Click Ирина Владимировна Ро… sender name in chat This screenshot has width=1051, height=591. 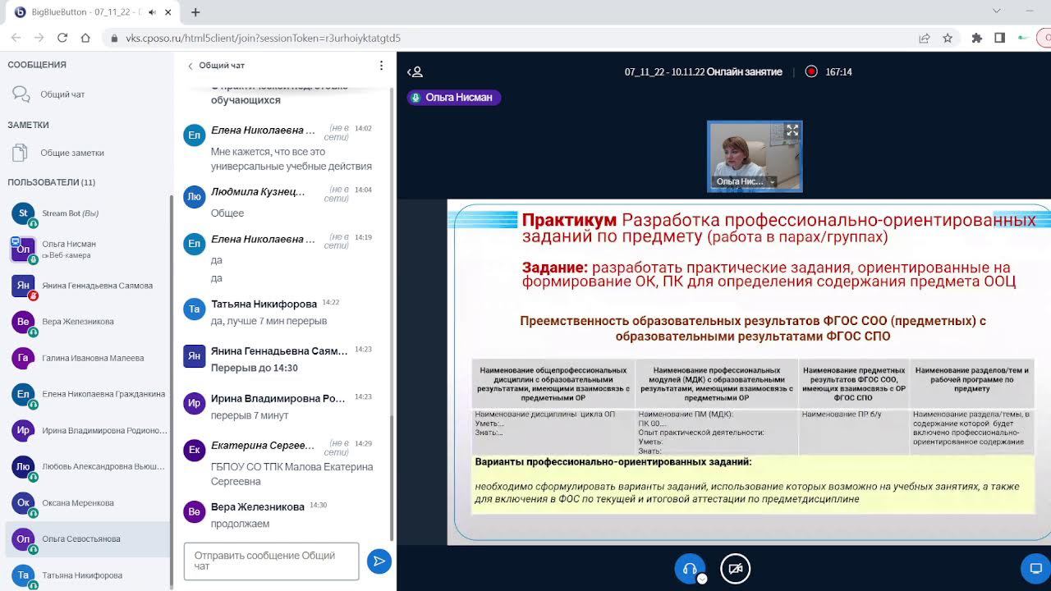point(278,398)
